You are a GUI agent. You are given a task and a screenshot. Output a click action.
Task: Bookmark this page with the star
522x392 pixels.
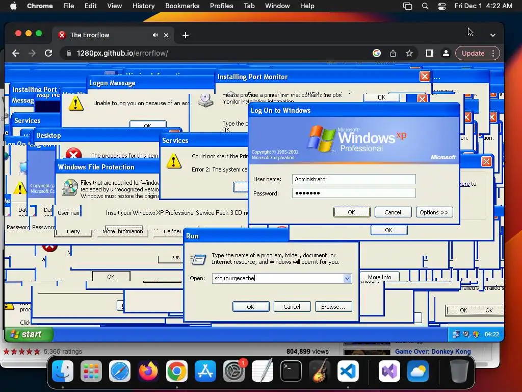(409, 53)
